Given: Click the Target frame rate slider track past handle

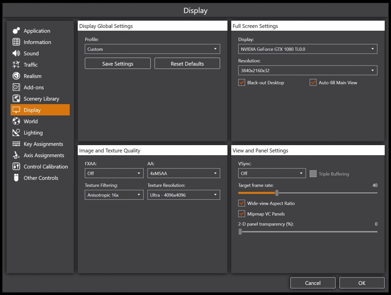Looking at the screenshot, I should (328, 193).
